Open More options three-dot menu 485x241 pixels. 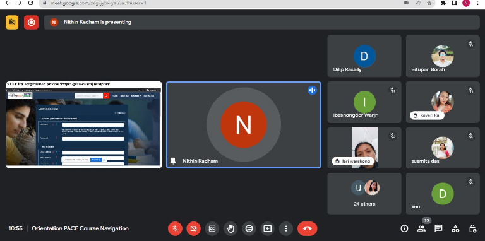[x=286, y=228]
